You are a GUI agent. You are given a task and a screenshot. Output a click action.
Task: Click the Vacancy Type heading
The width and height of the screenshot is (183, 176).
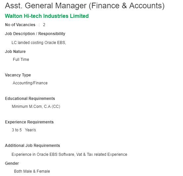[18, 75]
